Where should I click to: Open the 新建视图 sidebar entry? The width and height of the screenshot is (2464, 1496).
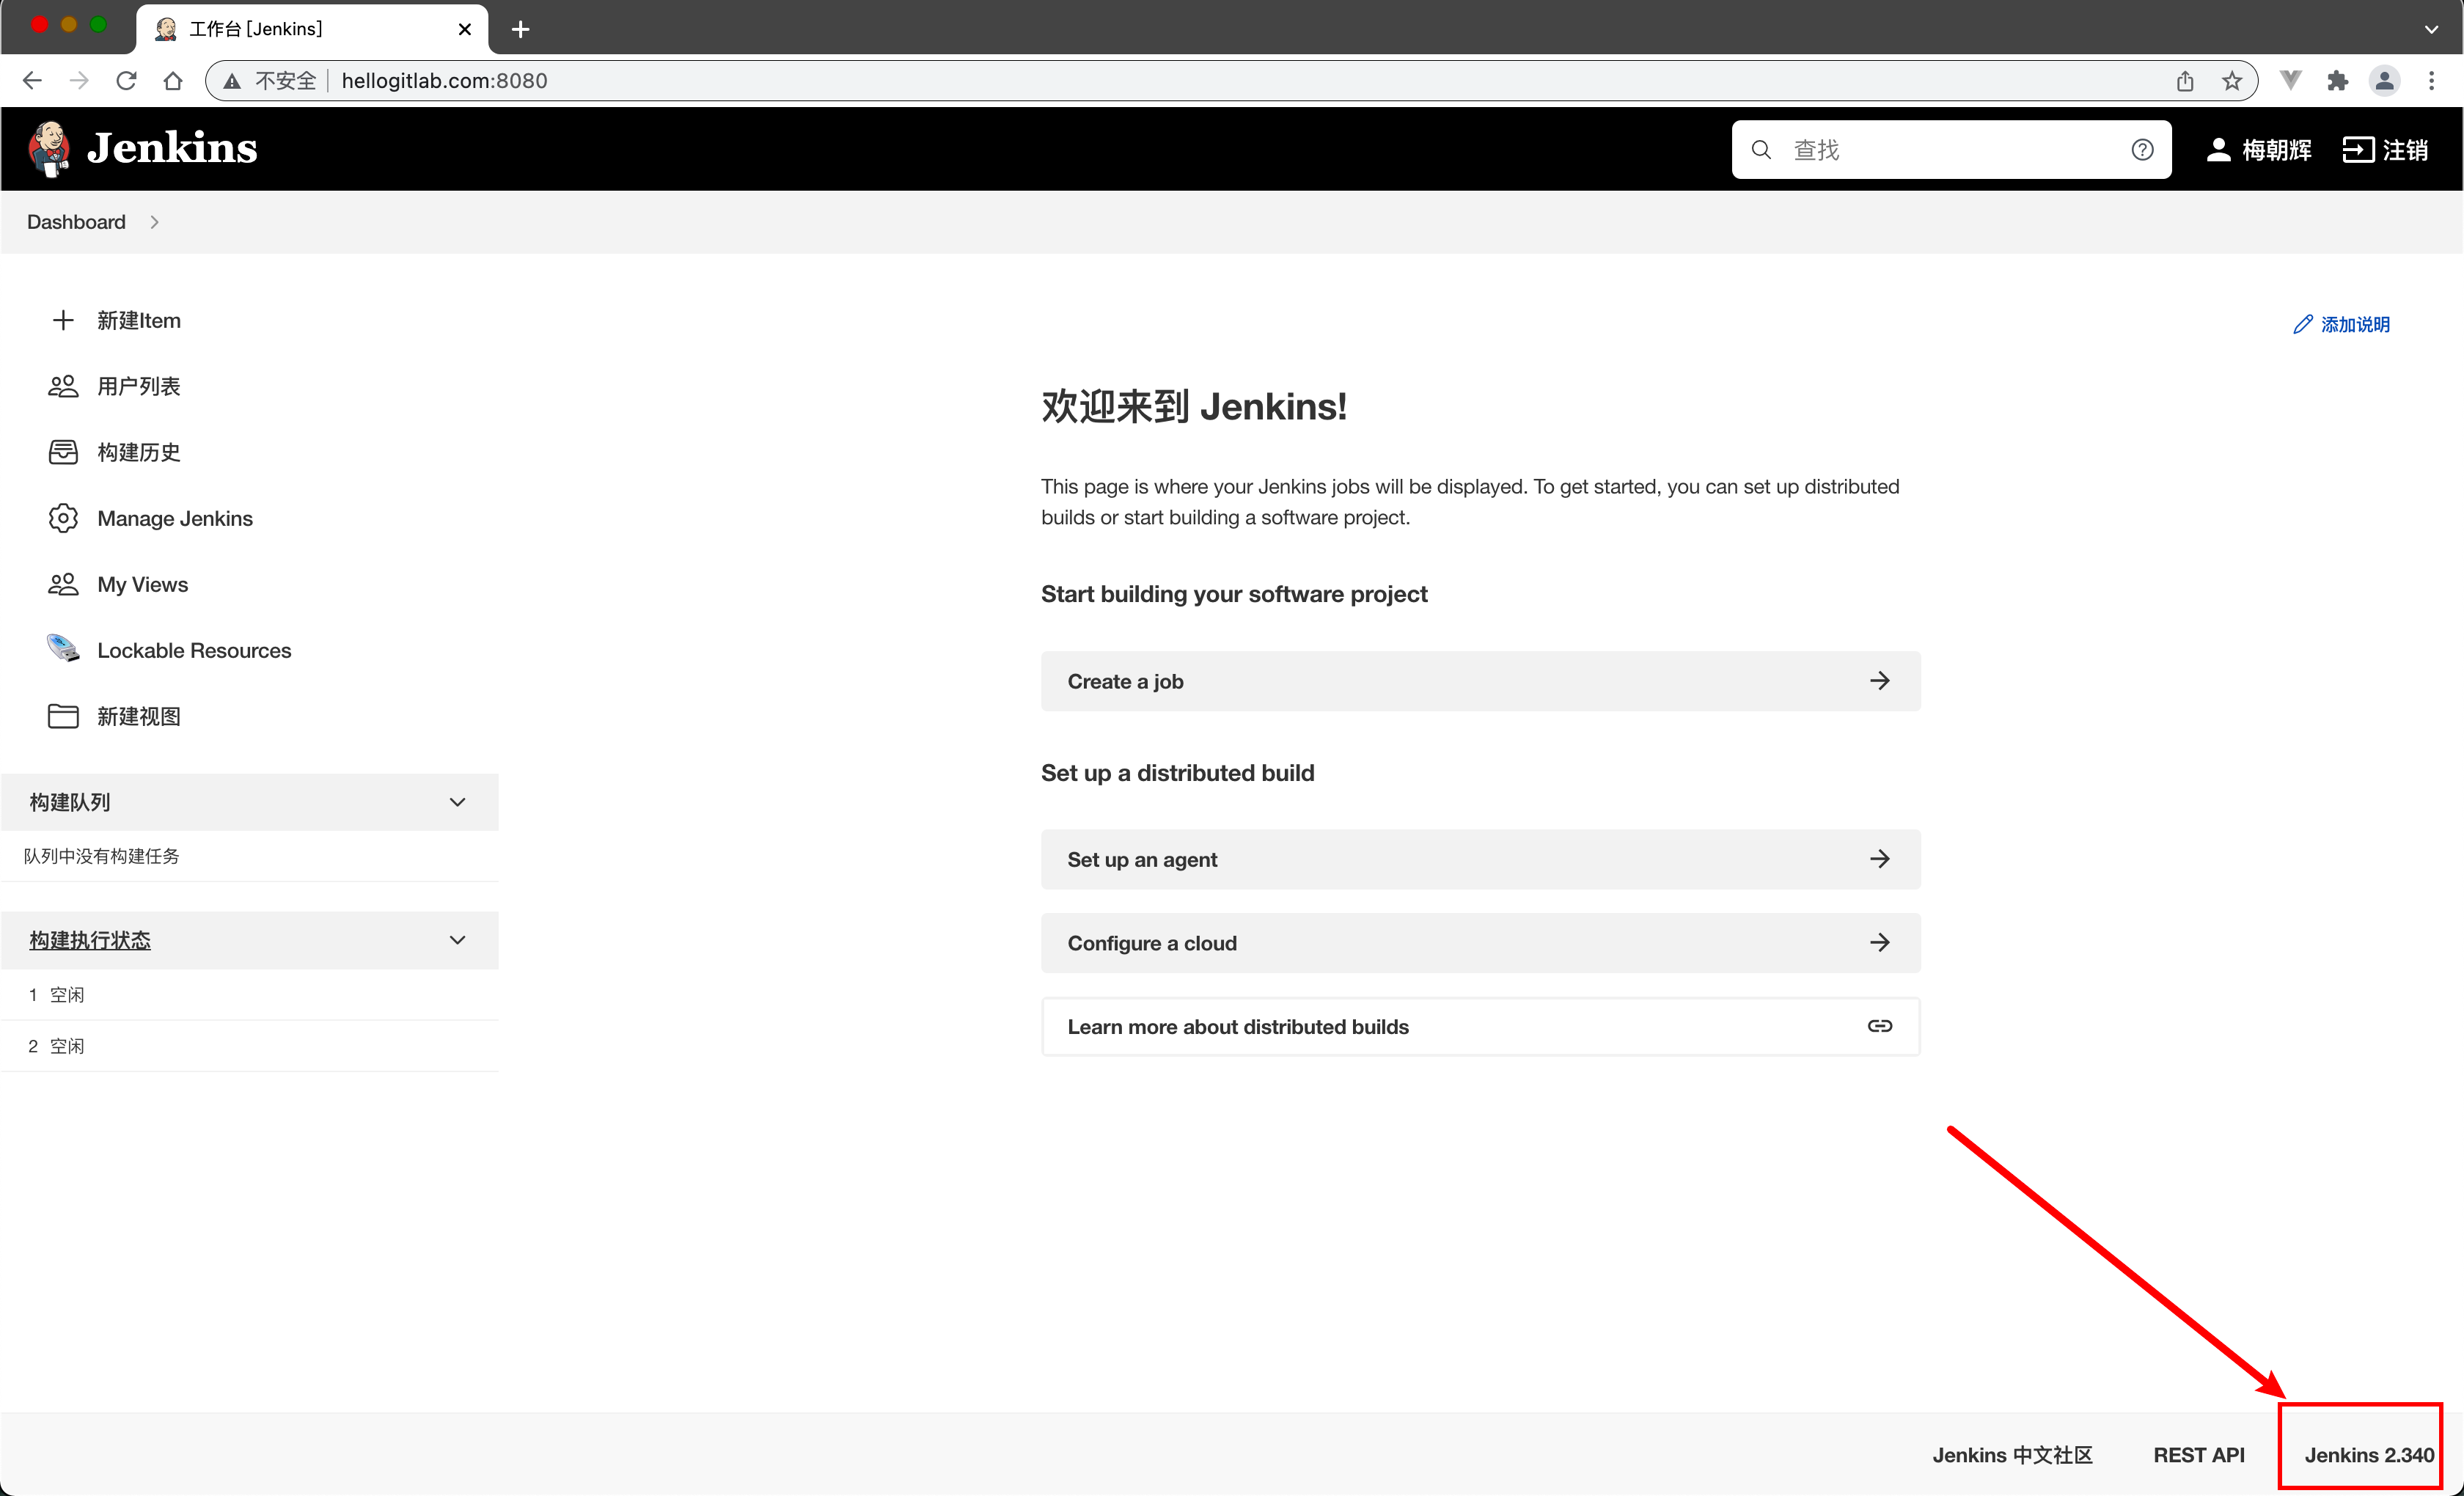click(x=139, y=716)
